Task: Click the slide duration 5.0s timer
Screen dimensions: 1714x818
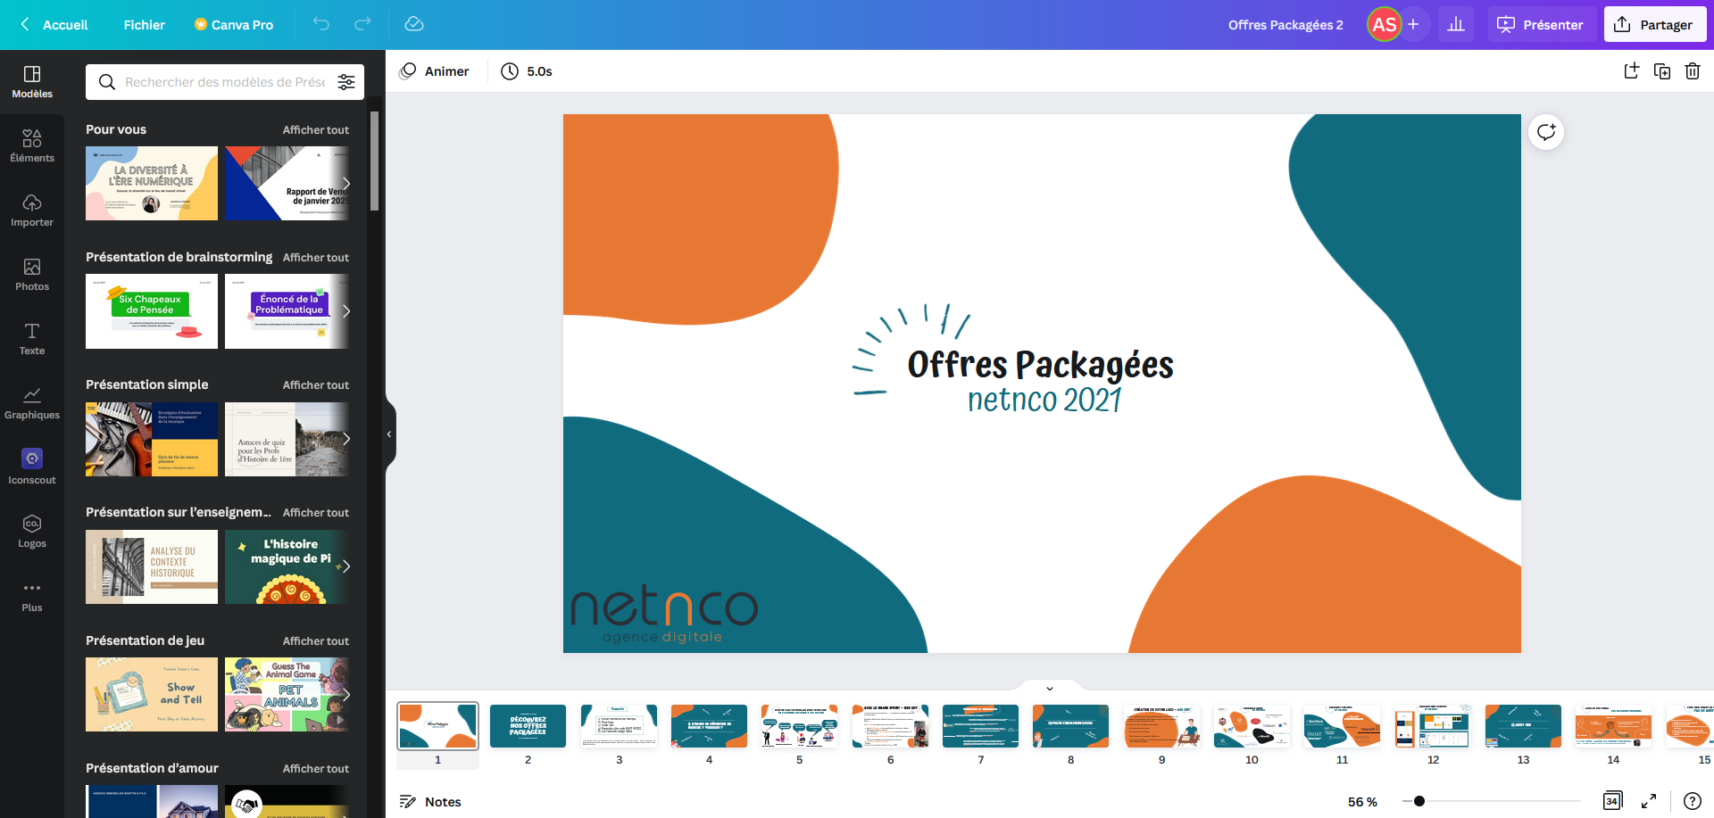Action: pyautogui.click(x=527, y=71)
